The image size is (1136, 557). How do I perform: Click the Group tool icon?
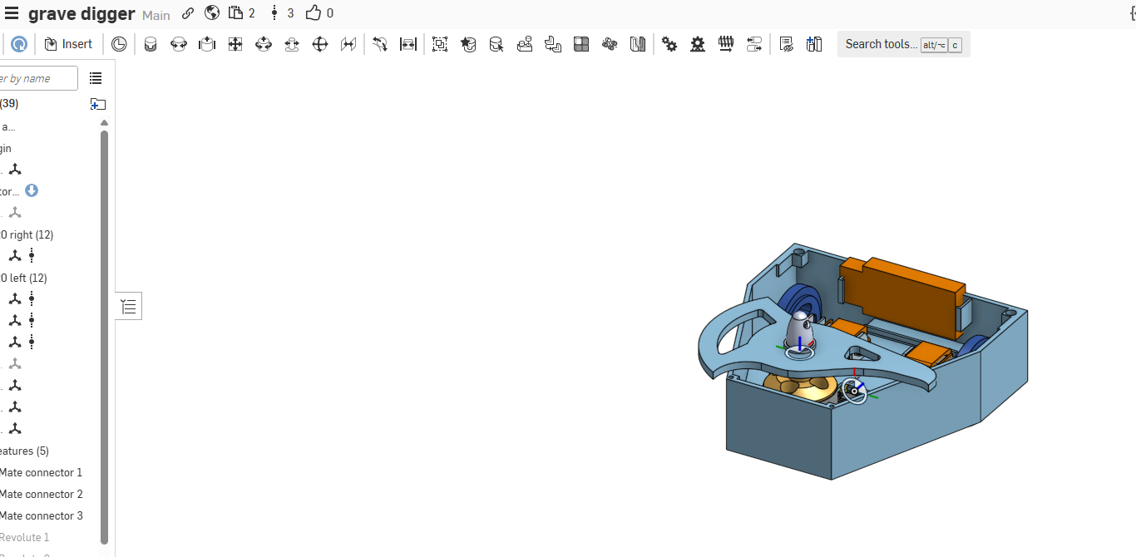click(440, 44)
